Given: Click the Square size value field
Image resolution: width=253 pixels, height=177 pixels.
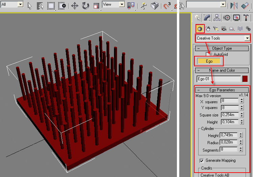Looking at the screenshot, I should pyautogui.click(x=229, y=115).
